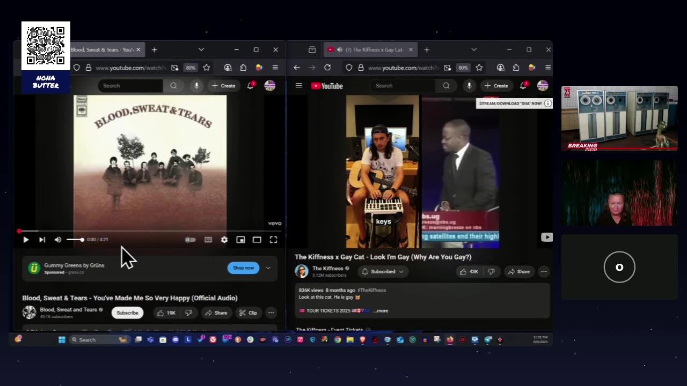Open new tab in left browser window

pyautogui.click(x=154, y=50)
